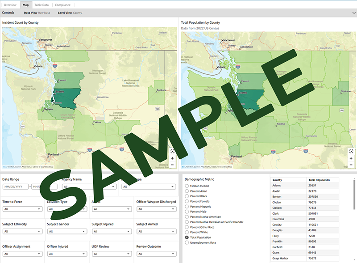Select the re-center icon on the Total Population map
The height and width of the screenshot is (263, 357).
[351, 151]
